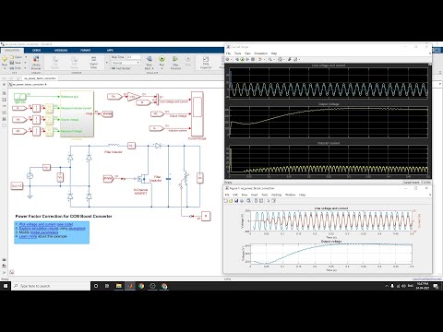
Task: Click the taskbar search box
Action: click(52, 286)
